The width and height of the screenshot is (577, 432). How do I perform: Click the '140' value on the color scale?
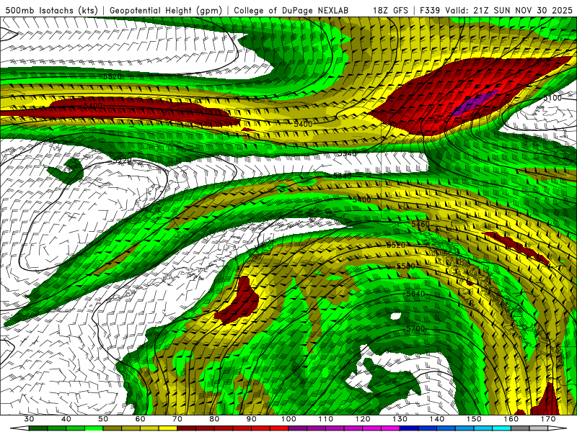tap(437, 419)
